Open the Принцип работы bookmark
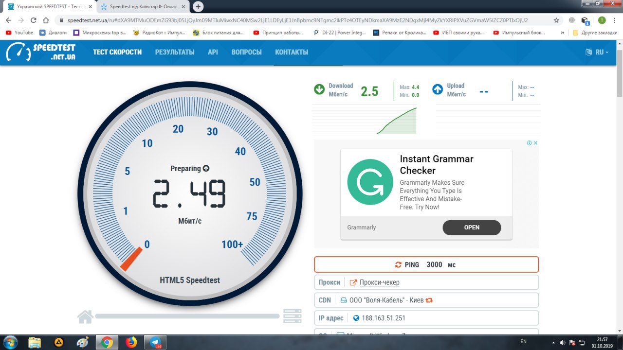This screenshot has width=623, height=350. (278, 33)
